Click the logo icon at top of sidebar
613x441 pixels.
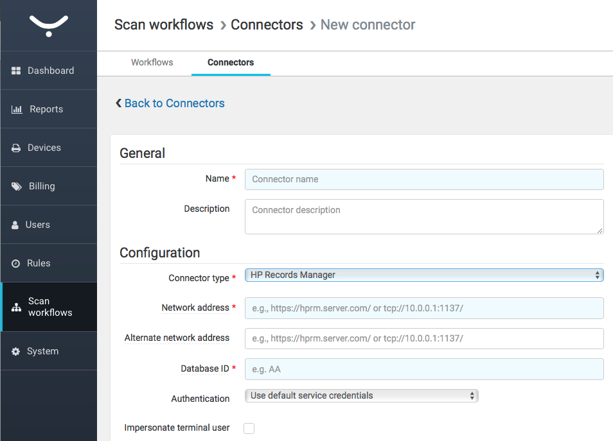point(49,26)
